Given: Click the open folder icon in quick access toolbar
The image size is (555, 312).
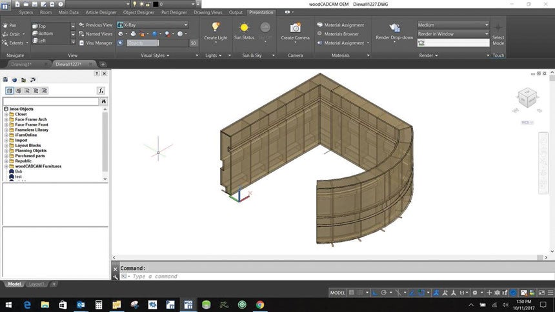Looking at the screenshot, I should pos(26,5).
